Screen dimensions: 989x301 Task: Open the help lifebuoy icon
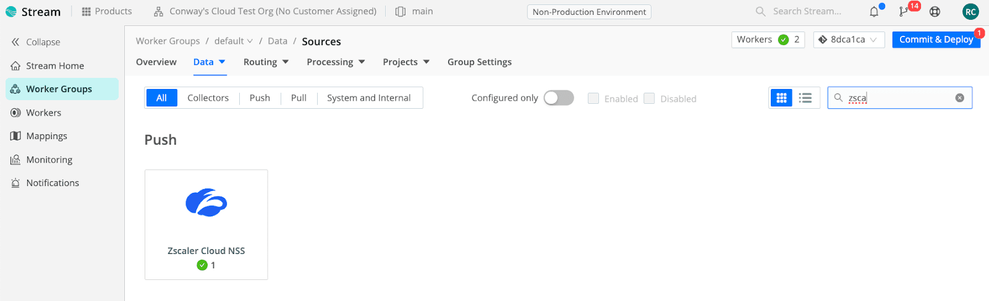pos(935,12)
